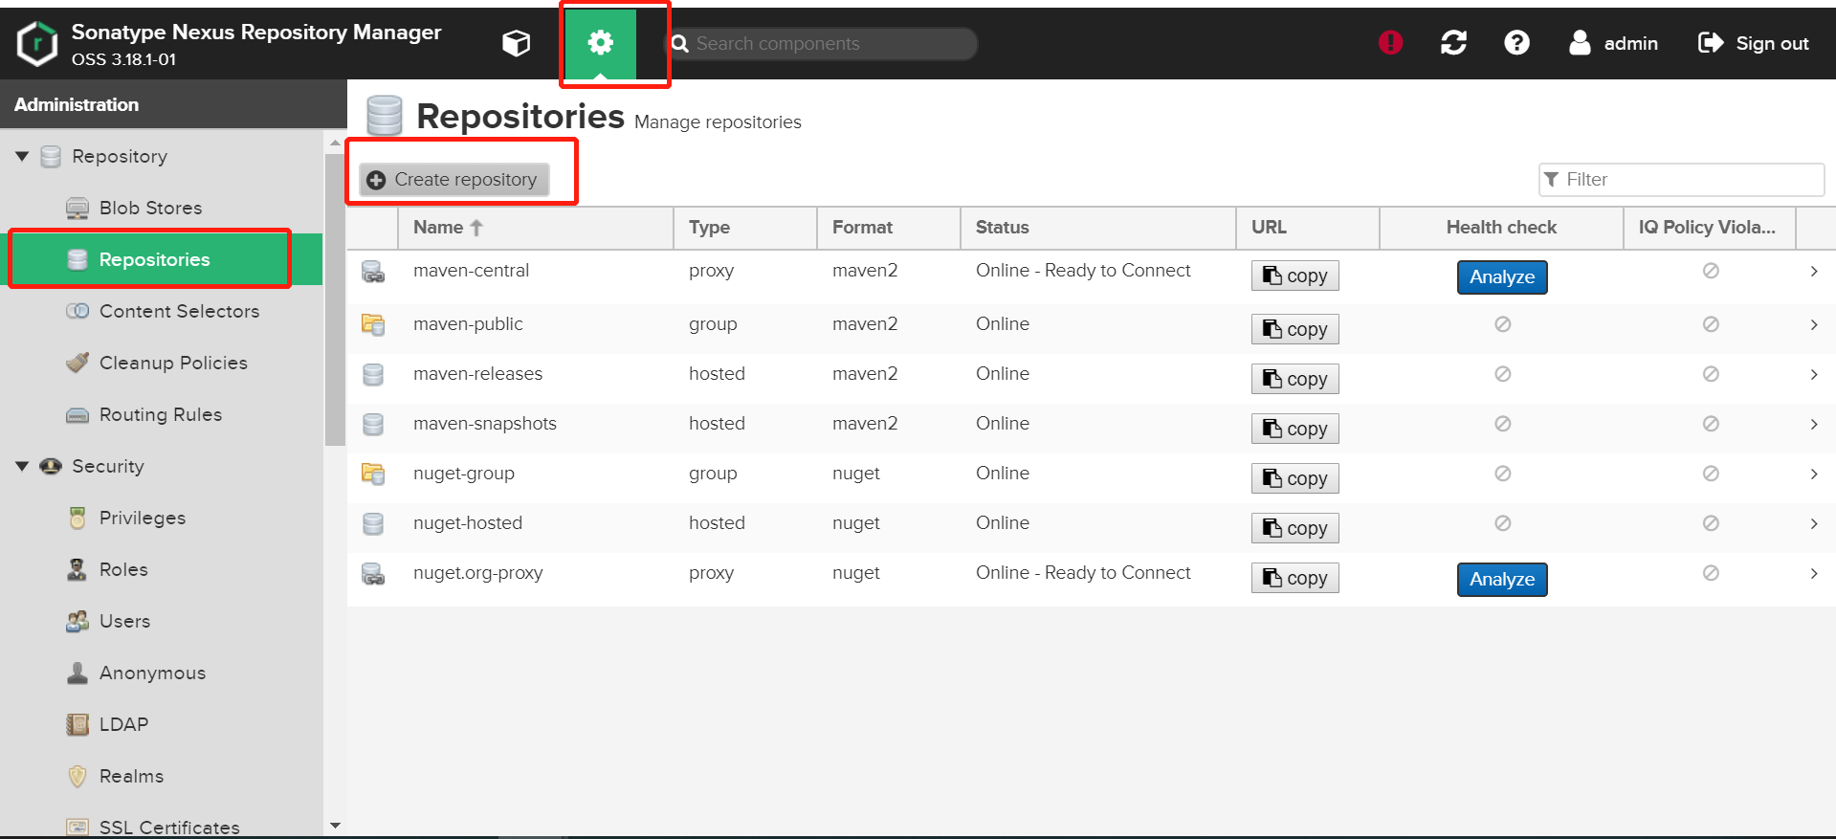Open Privileges in sidebar

pos(143,518)
